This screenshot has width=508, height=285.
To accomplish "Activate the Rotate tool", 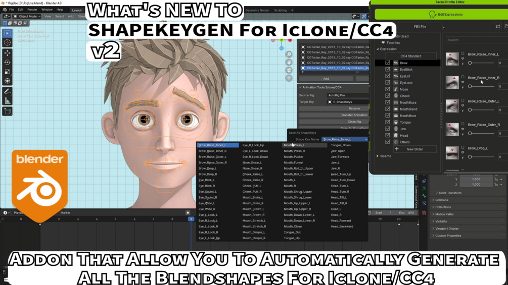I will (8, 63).
